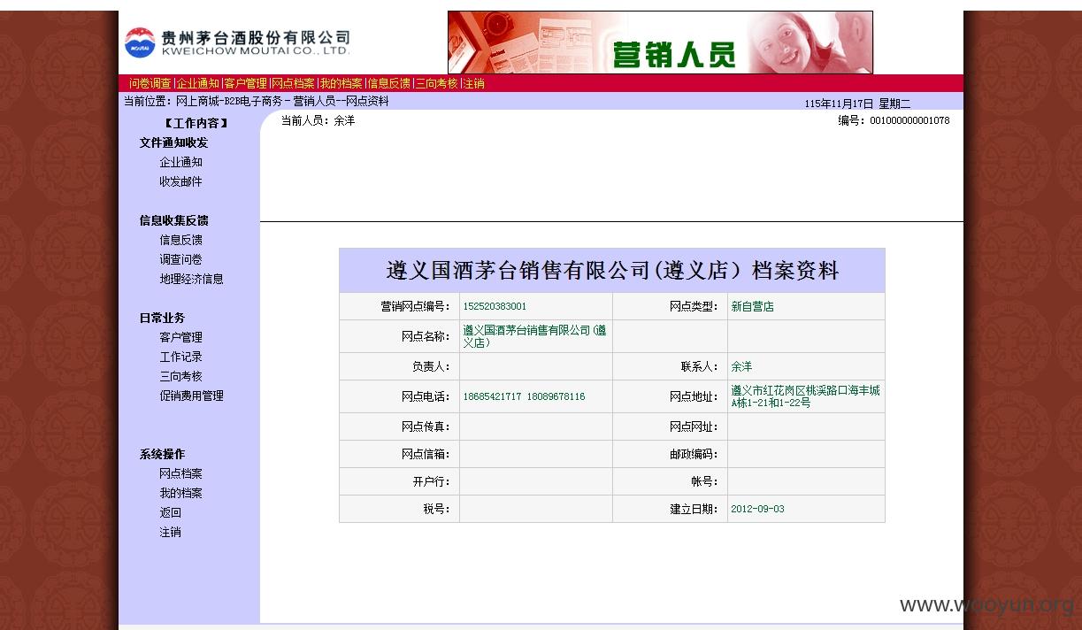Click the 系统操作 section heading
This screenshot has width=1082, height=630.
[x=162, y=454]
